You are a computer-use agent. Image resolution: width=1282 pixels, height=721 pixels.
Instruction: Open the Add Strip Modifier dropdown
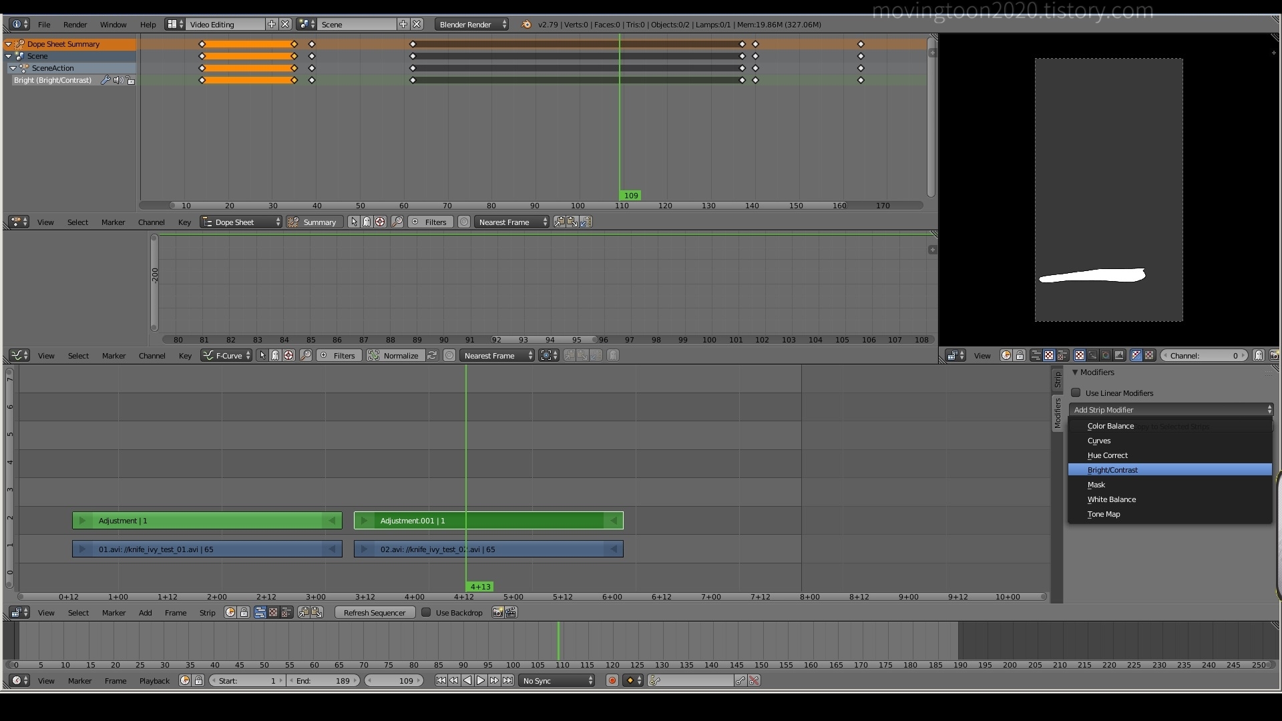[1172, 410]
